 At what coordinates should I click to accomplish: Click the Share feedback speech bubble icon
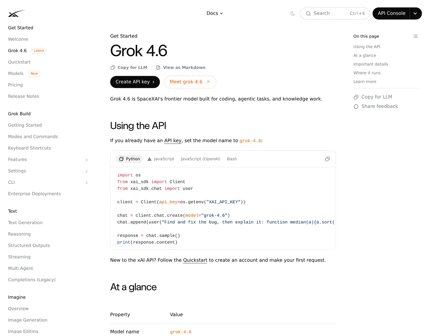(356, 107)
